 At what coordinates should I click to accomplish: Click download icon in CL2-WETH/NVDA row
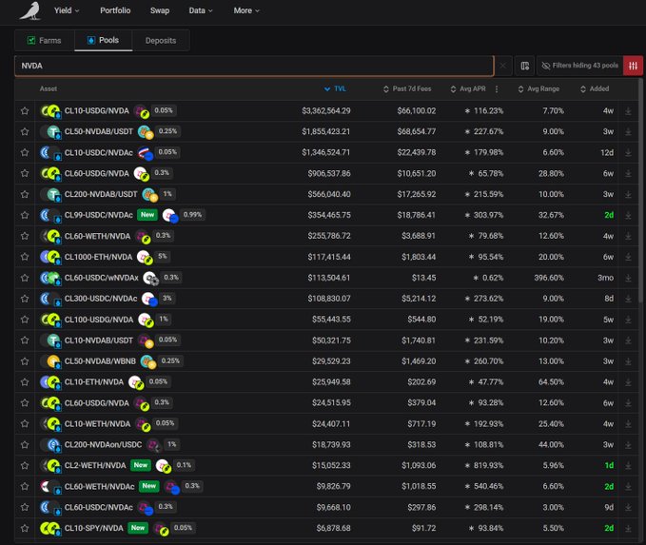628,465
